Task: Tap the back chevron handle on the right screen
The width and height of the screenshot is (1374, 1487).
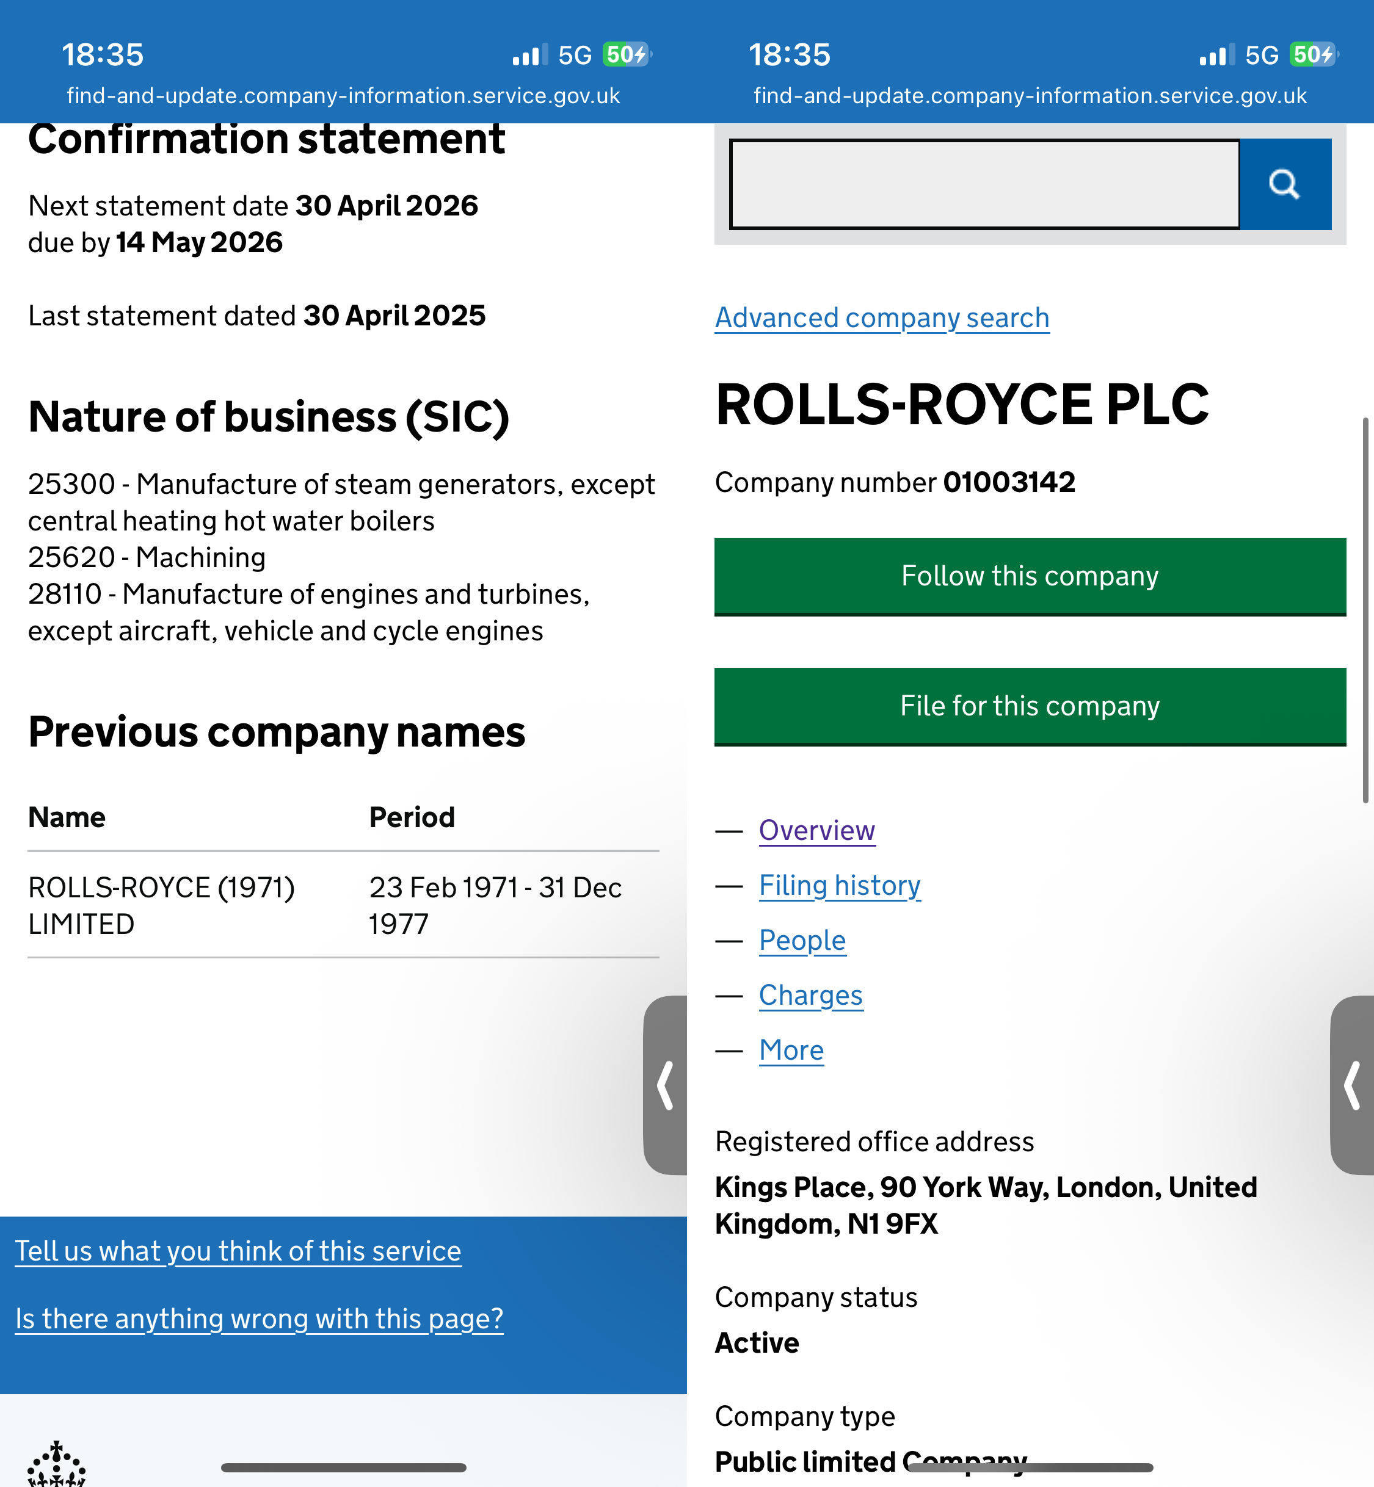Action: tap(1353, 1085)
